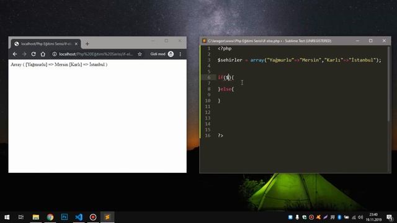Click line number 12 in the gutter
The height and width of the screenshot is (223, 397).
[x=208, y=112]
